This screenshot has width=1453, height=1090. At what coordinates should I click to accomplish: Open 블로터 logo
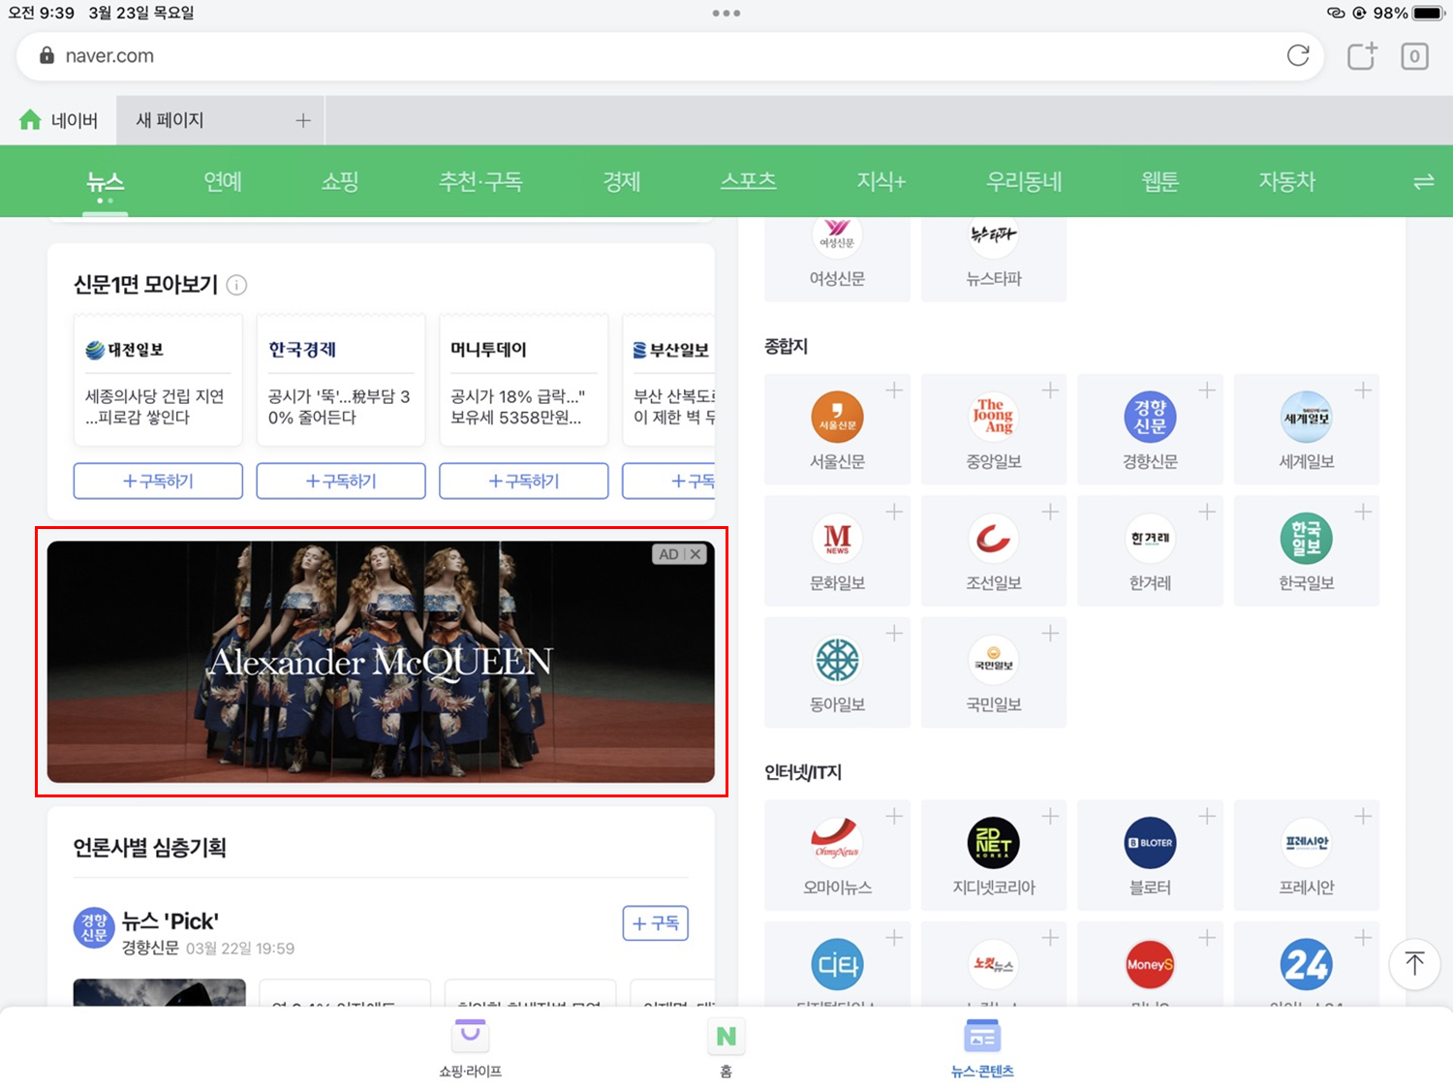coord(1150,843)
